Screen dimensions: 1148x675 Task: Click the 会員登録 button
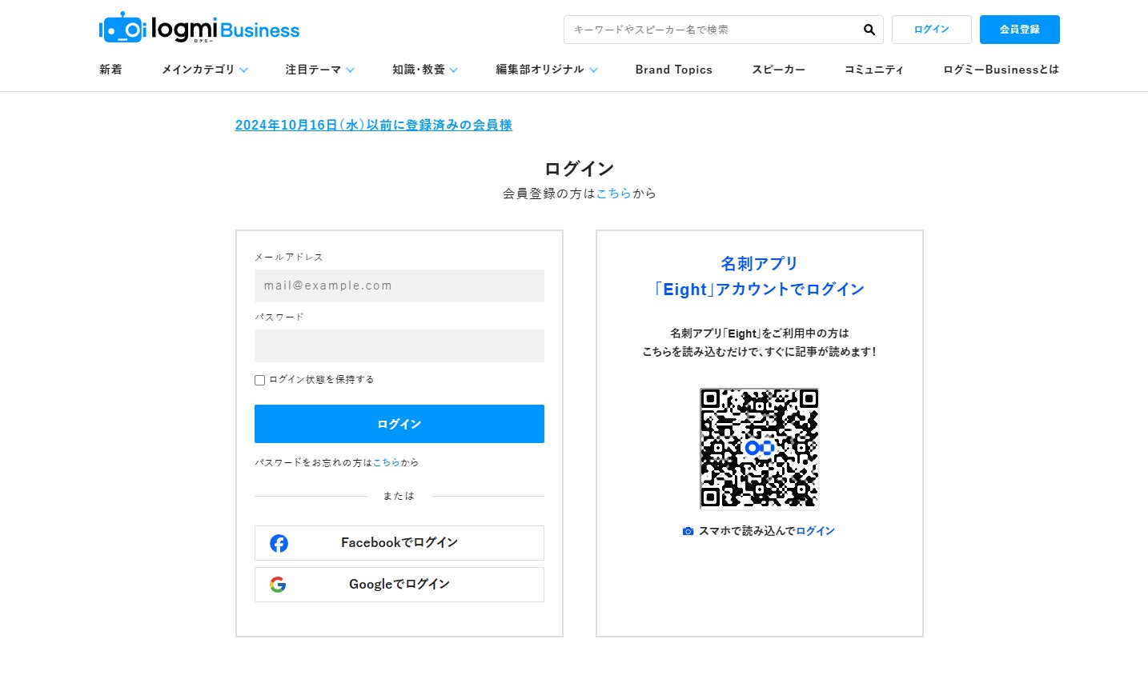point(1020,30)
